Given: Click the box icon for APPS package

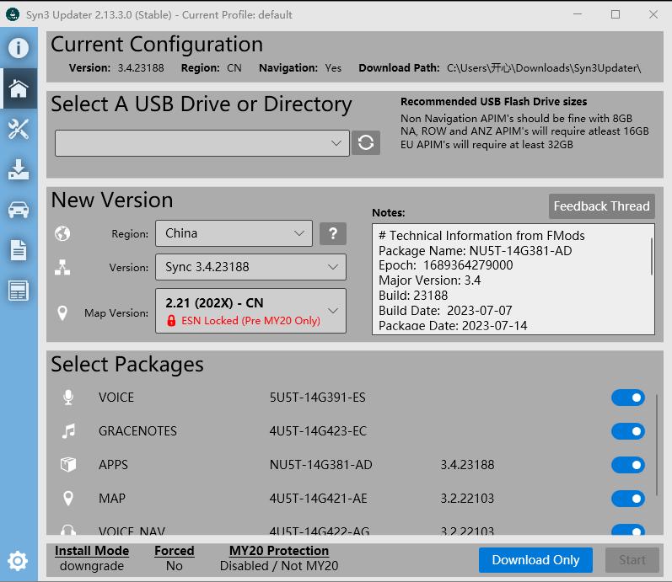Looking at the screenshot, I should point(68,464).
